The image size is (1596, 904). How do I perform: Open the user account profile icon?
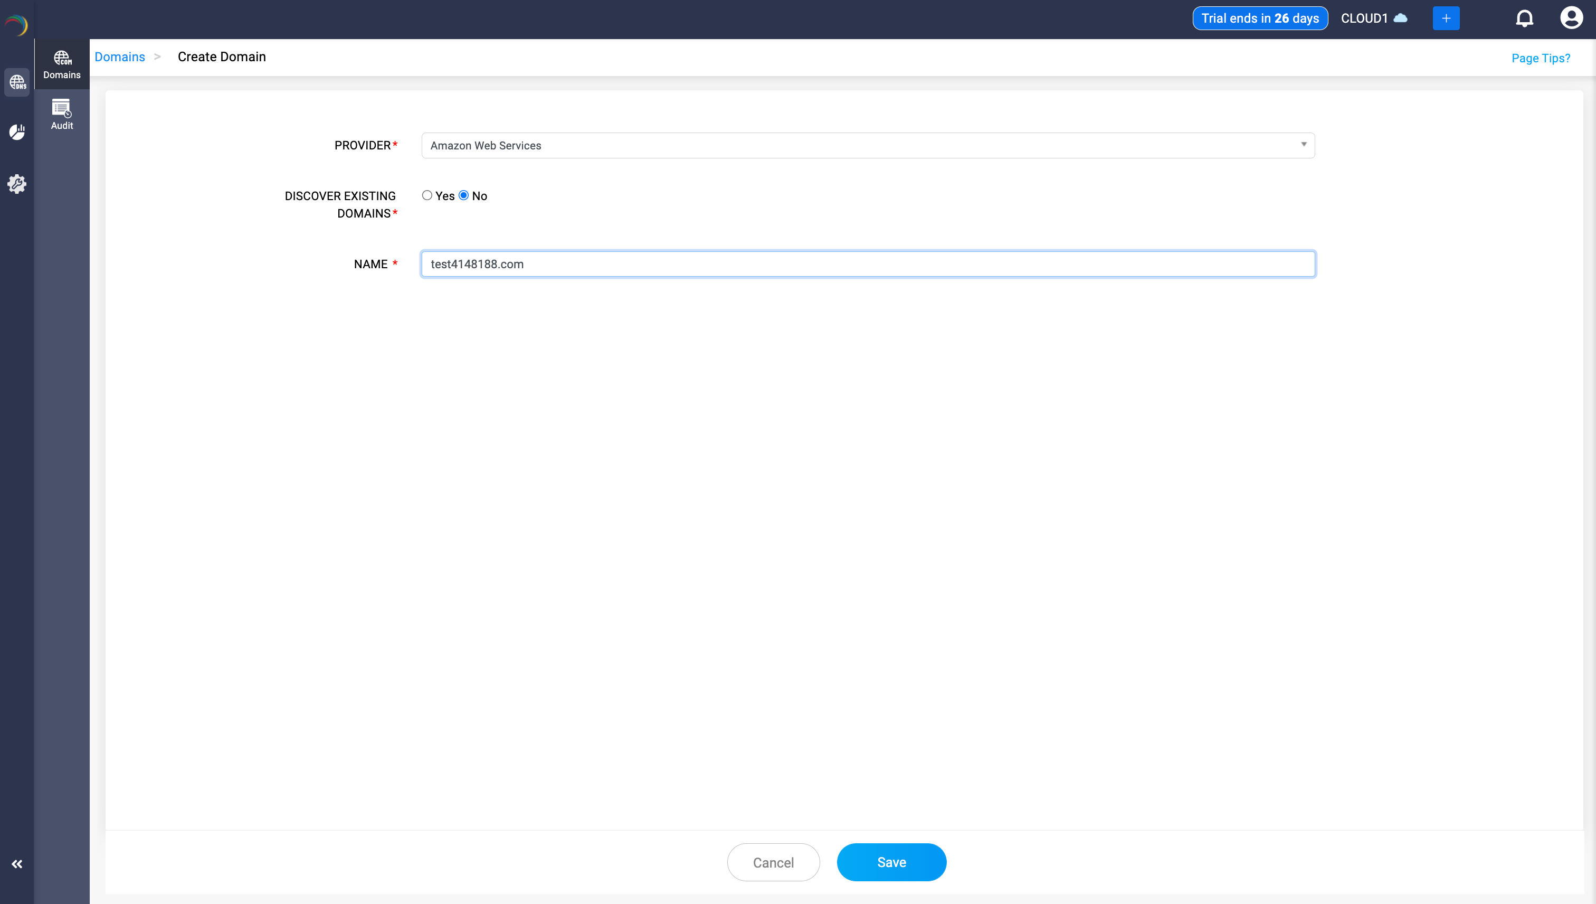[x=1571, y=18]
